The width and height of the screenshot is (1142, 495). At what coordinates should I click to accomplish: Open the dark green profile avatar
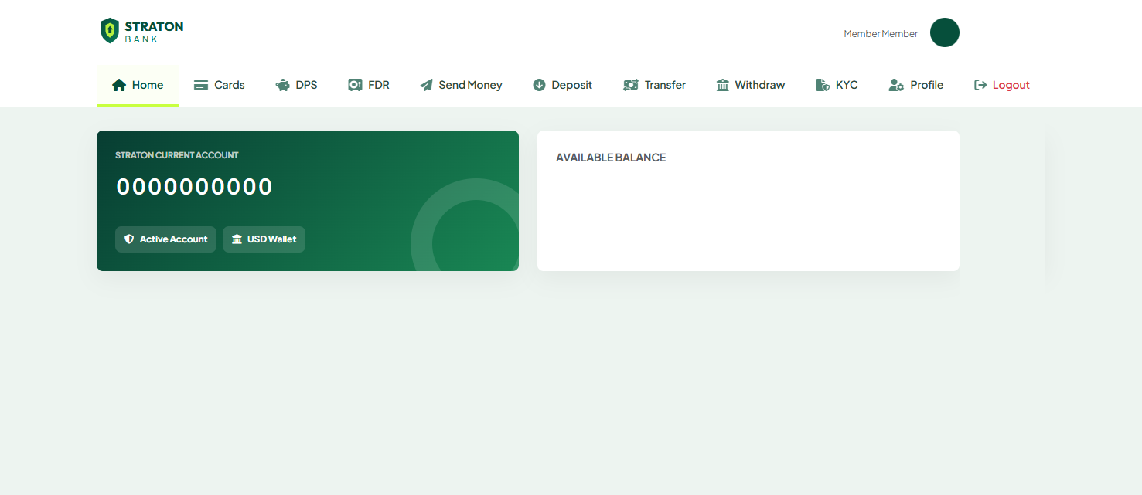pos(944,32)
